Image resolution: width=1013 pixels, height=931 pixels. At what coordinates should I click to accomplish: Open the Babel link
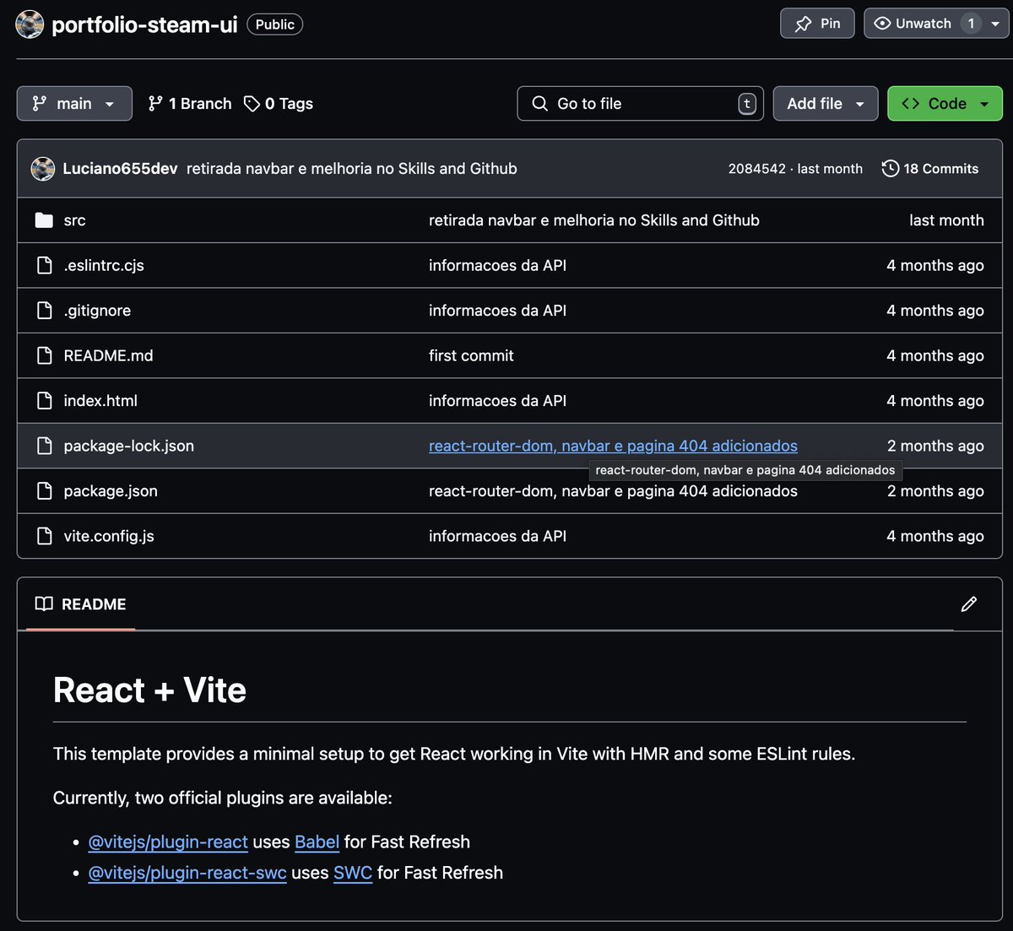317,842
